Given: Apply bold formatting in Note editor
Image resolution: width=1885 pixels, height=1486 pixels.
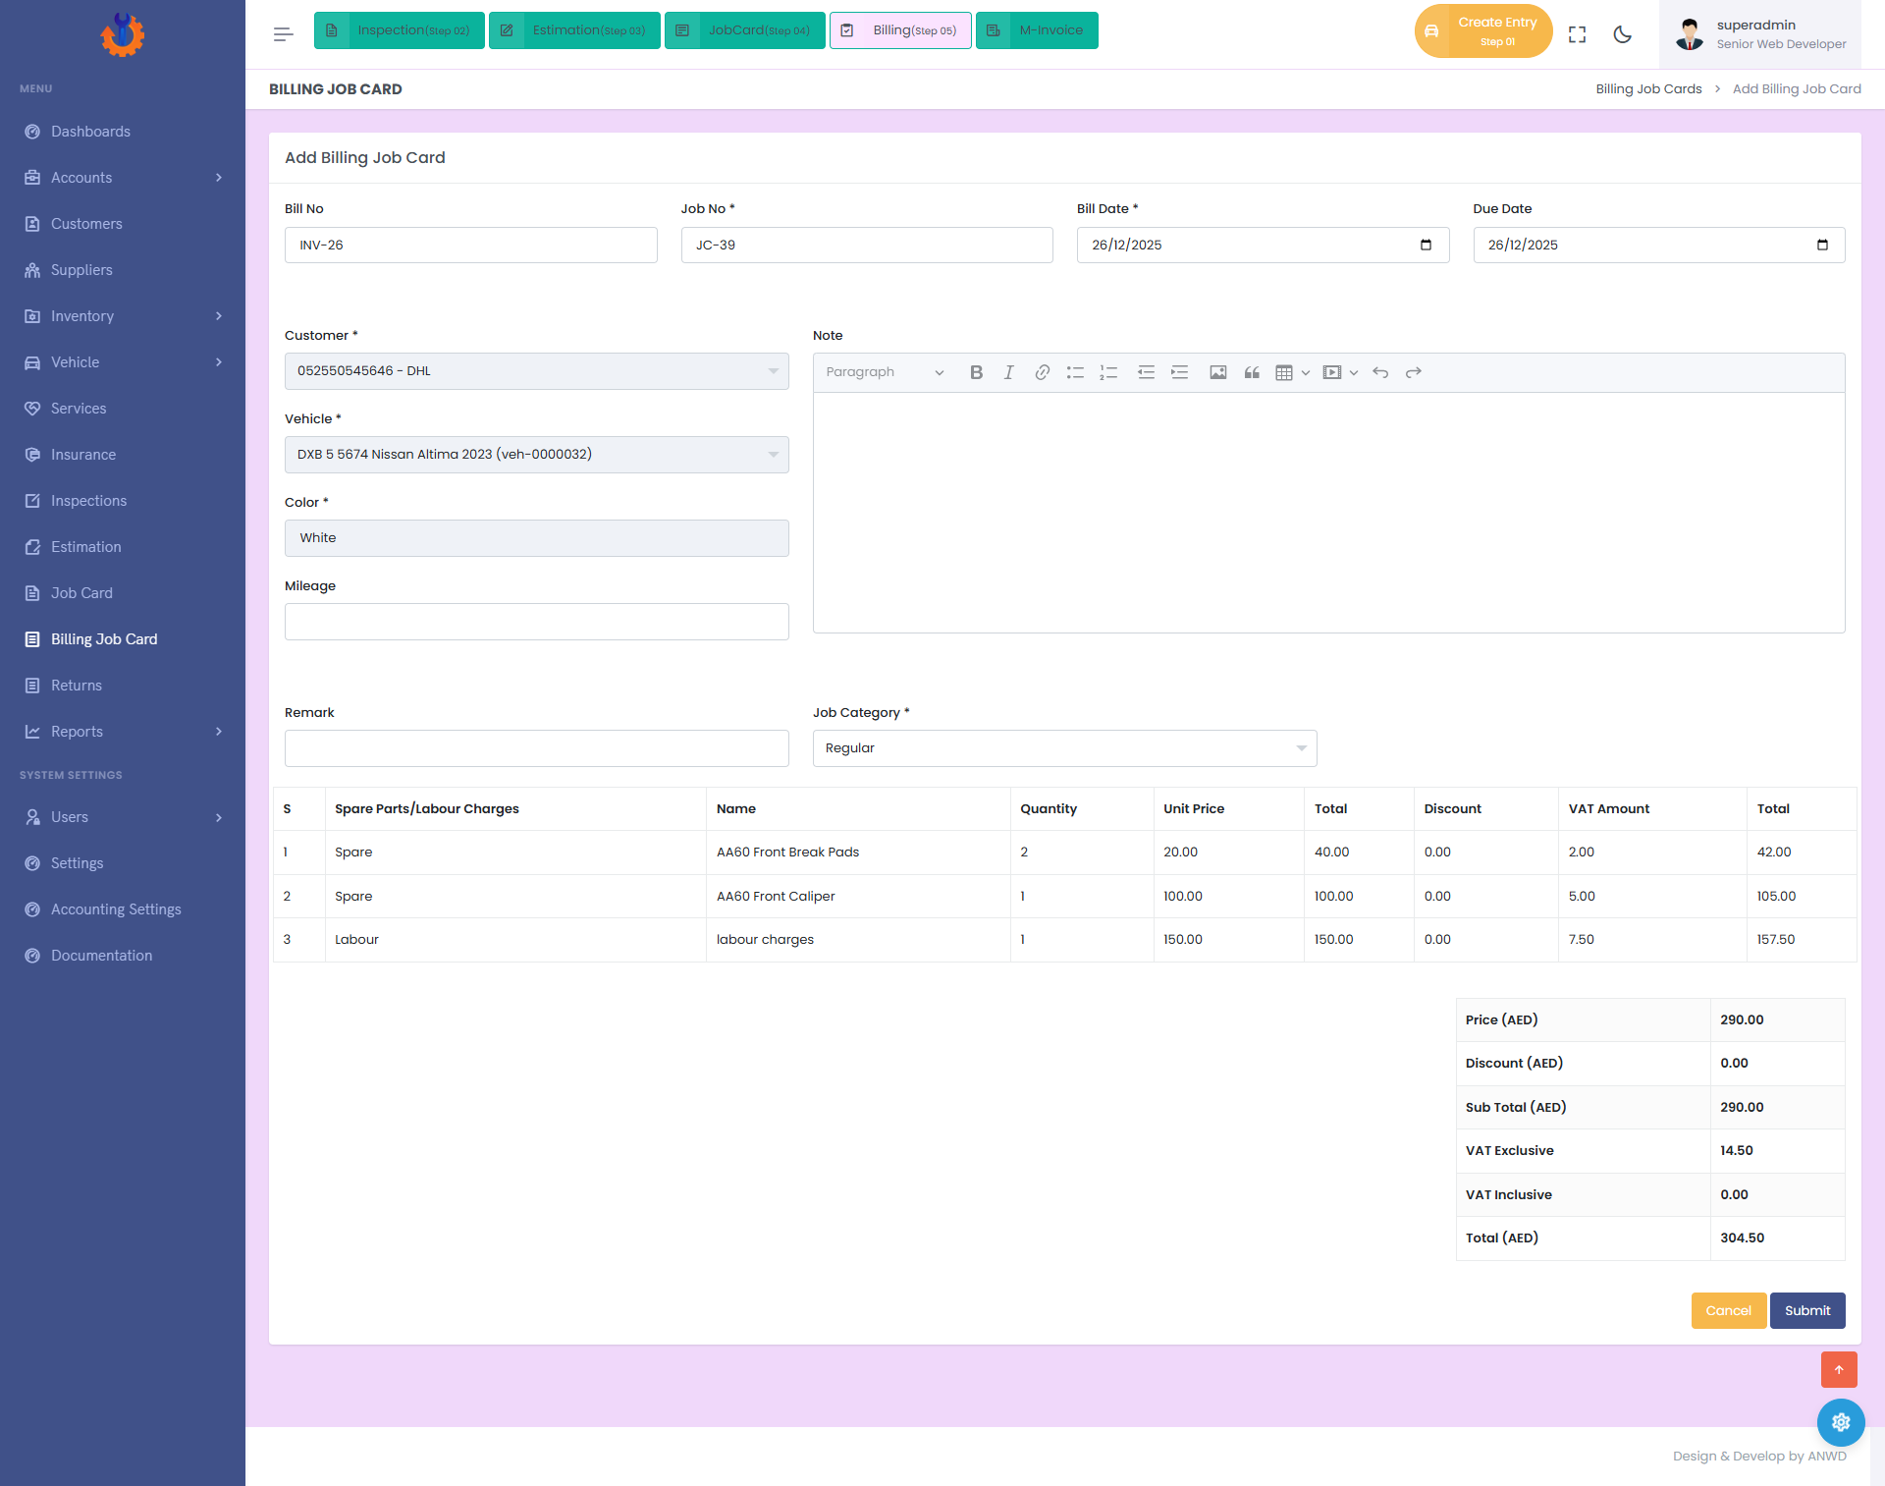Looking at the screenshot, I should pyautogui.click(x=976, y=372).
